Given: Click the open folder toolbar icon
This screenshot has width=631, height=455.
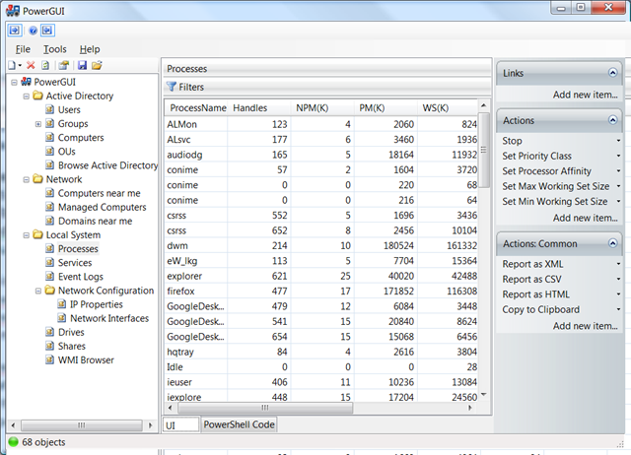Looking at the screenshot, I should pos(97,65).
